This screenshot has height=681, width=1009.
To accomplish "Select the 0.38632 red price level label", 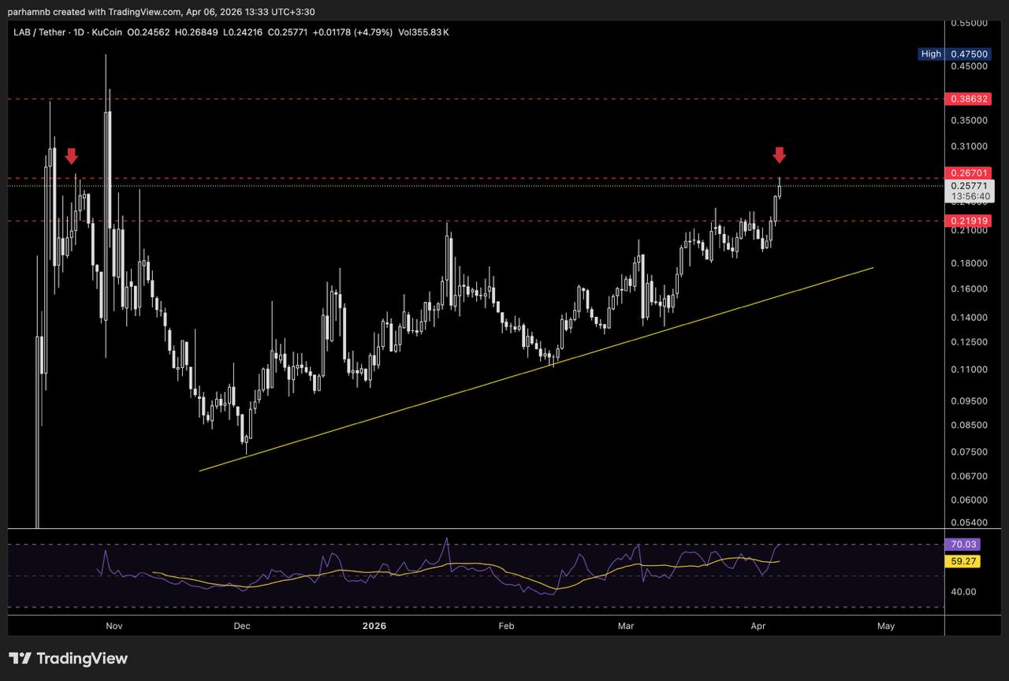I will coord(970,99).
